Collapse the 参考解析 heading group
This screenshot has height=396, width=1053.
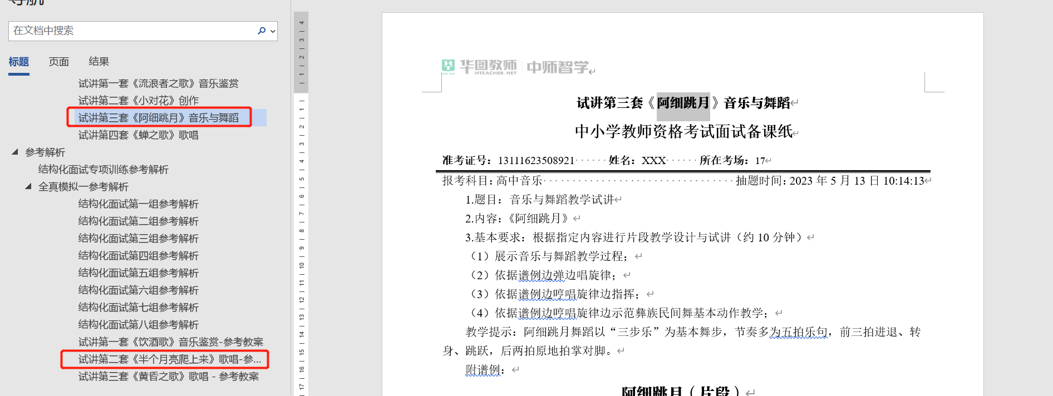point(15,152)
